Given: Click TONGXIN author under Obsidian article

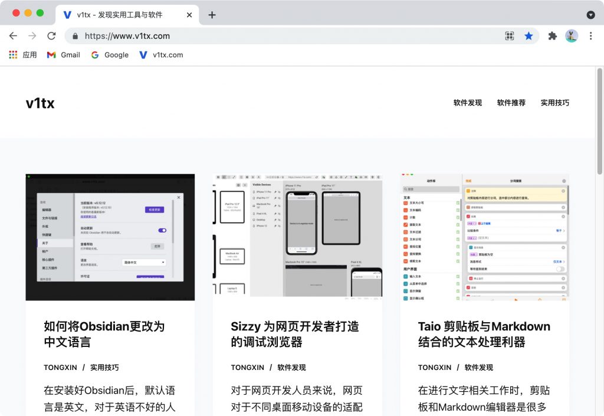Looking at the screenshot, I should pos(60,368).
